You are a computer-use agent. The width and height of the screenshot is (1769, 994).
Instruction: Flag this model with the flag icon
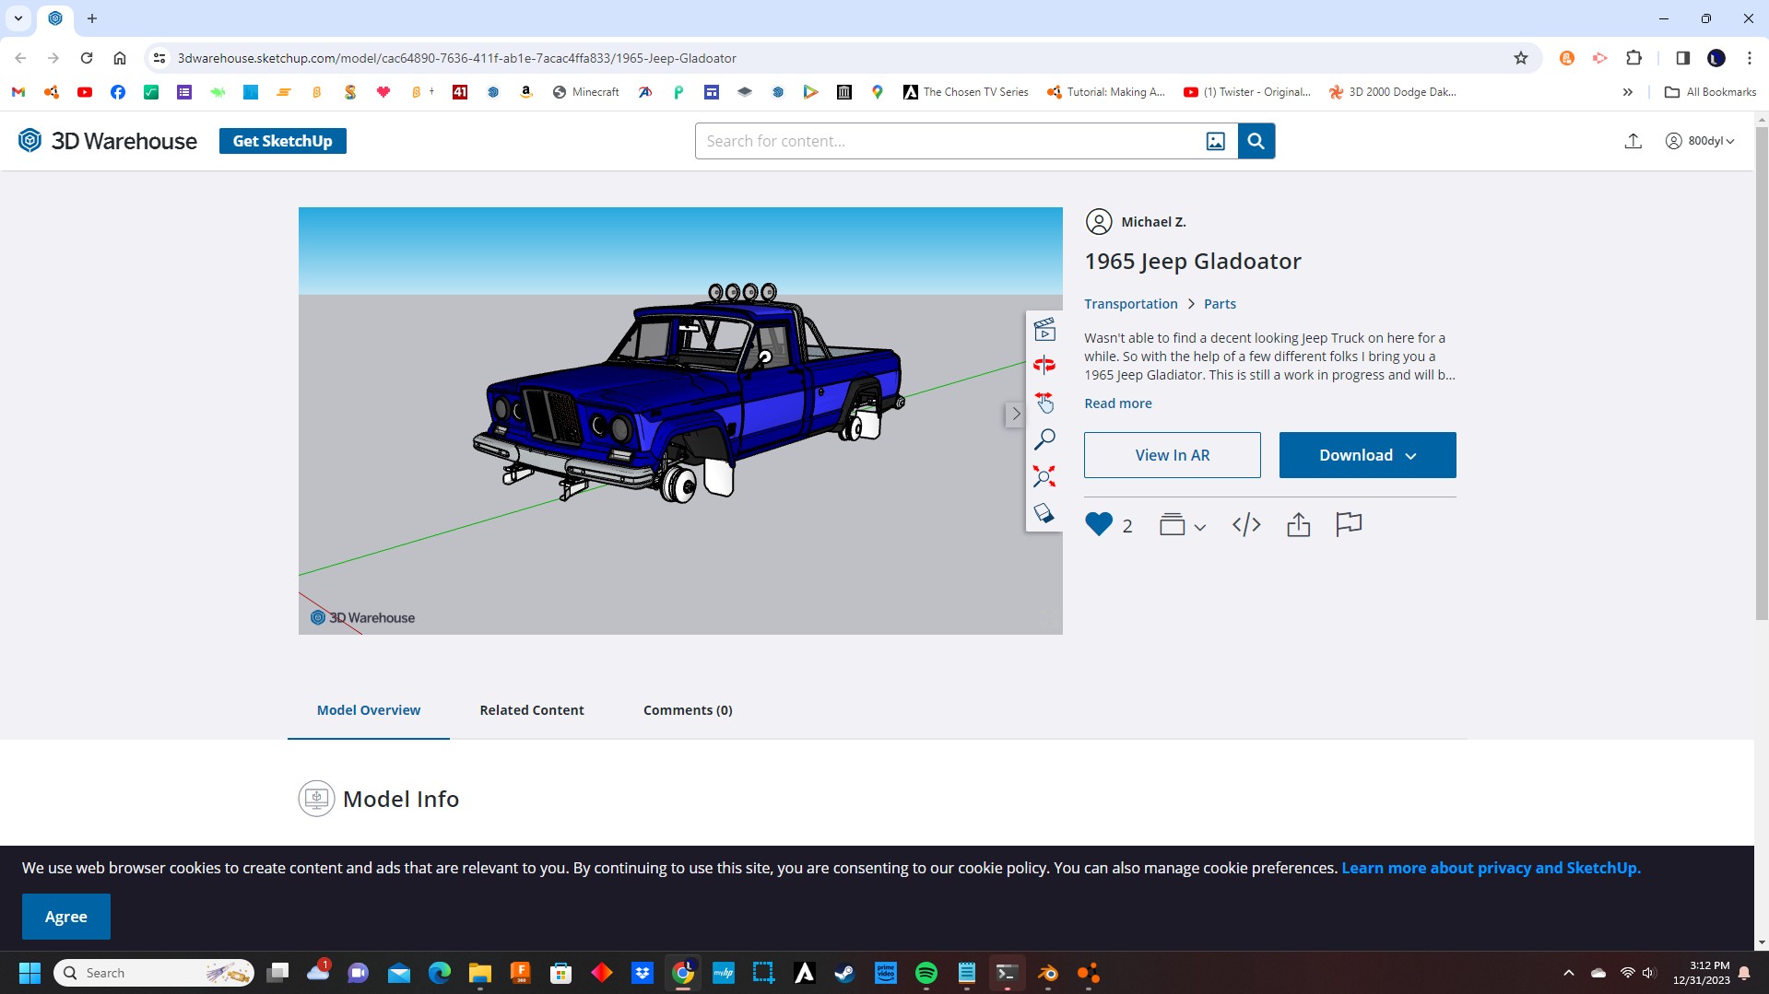tap(1348, 524)
